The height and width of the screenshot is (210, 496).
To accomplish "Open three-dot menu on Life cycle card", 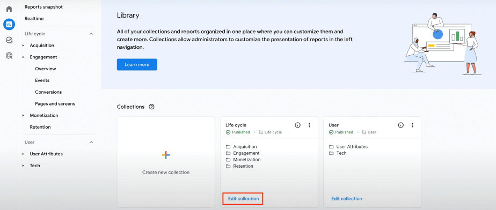I will pos(309,125).
